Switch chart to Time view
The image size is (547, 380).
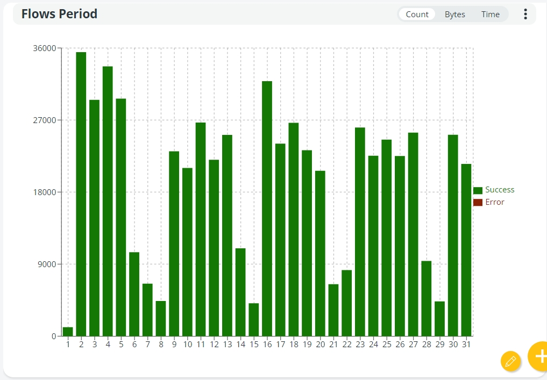[490, 15]
